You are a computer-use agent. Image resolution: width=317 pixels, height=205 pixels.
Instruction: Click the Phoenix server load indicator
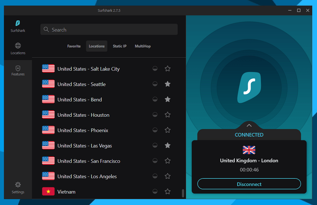pyautogui.click(x=155, y=130)
